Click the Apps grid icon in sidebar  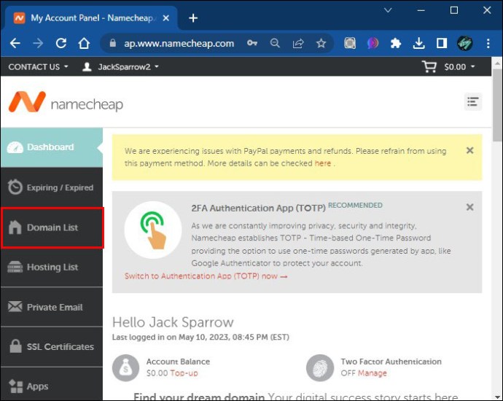point(15,386)
